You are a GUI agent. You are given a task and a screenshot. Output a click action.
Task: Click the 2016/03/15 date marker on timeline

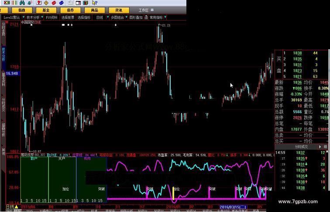click(233, 207)
